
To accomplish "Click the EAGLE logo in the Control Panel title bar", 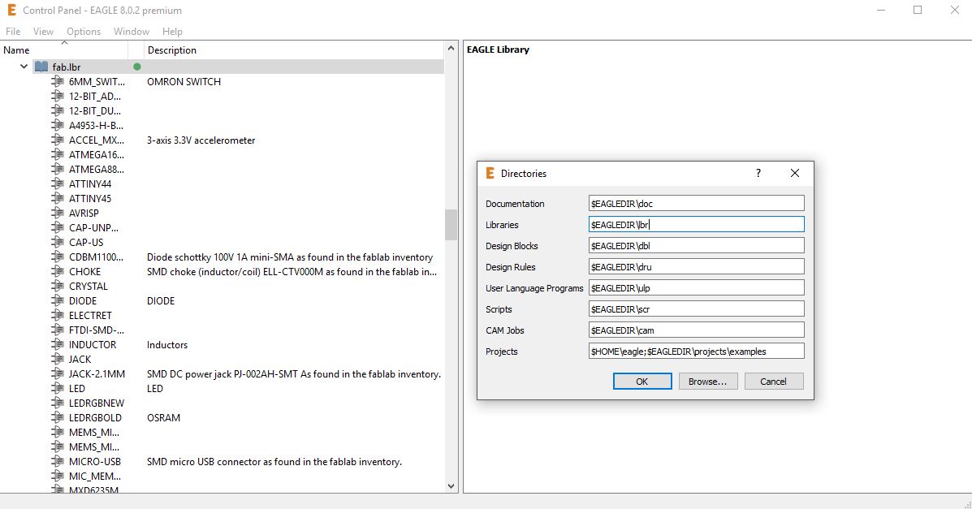I will coord(11,10).
